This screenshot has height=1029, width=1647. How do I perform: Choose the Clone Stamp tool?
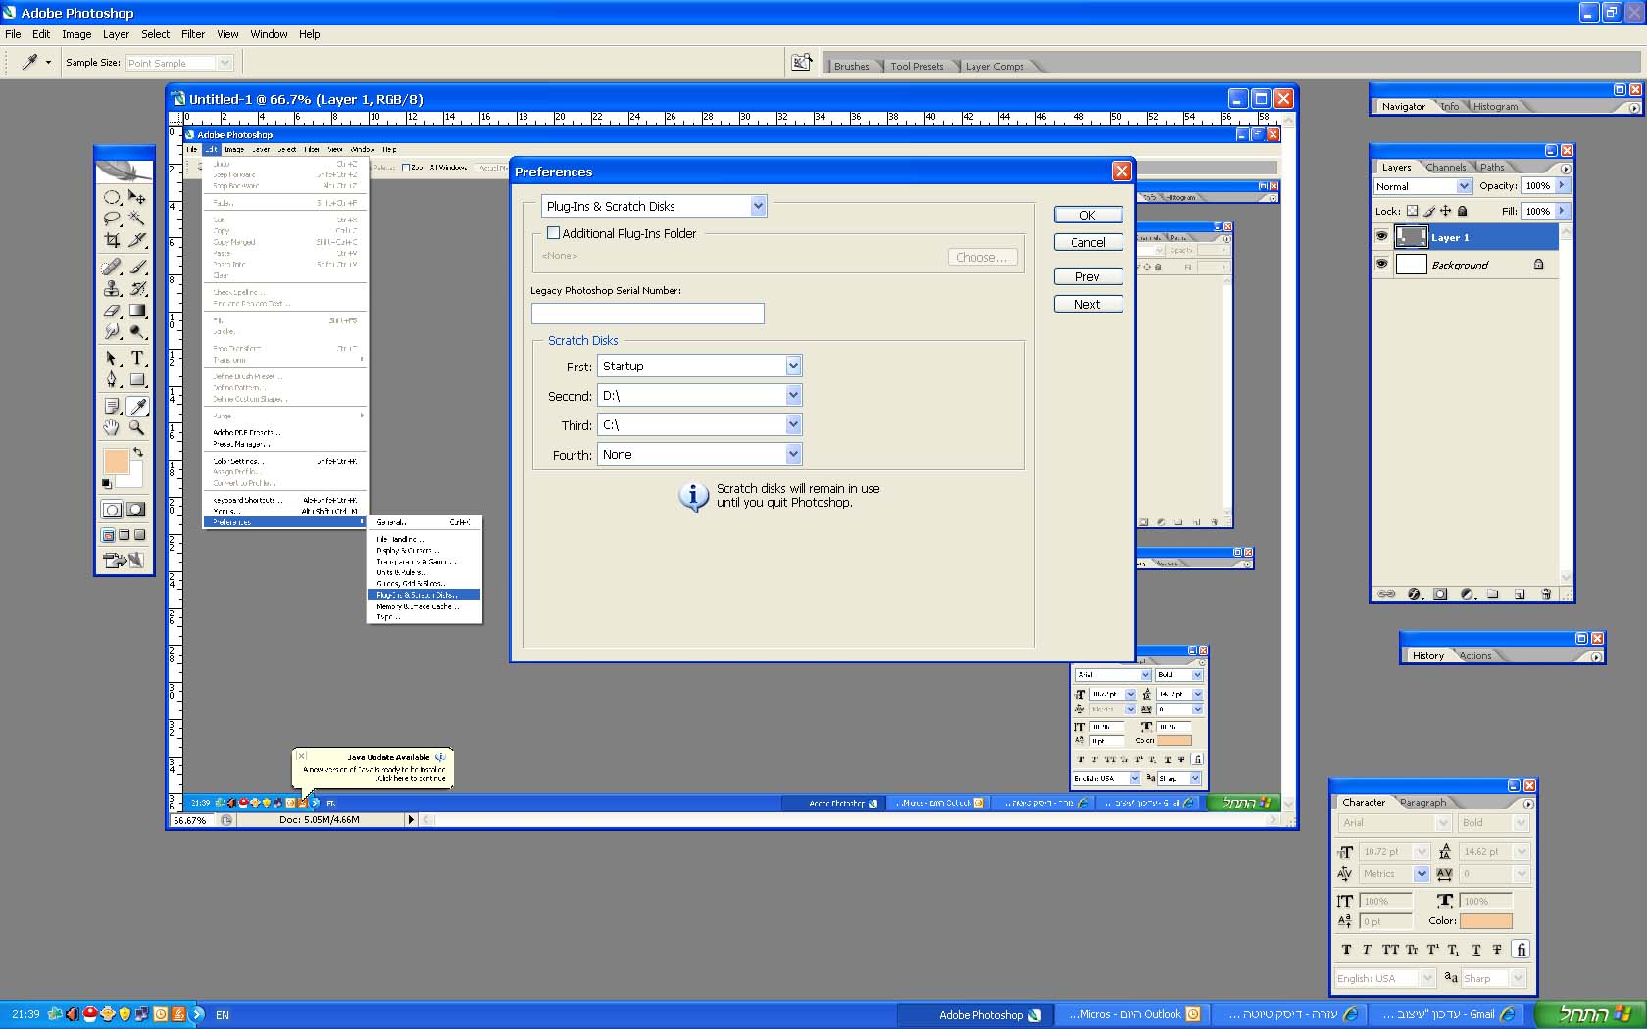coord(112,288)
